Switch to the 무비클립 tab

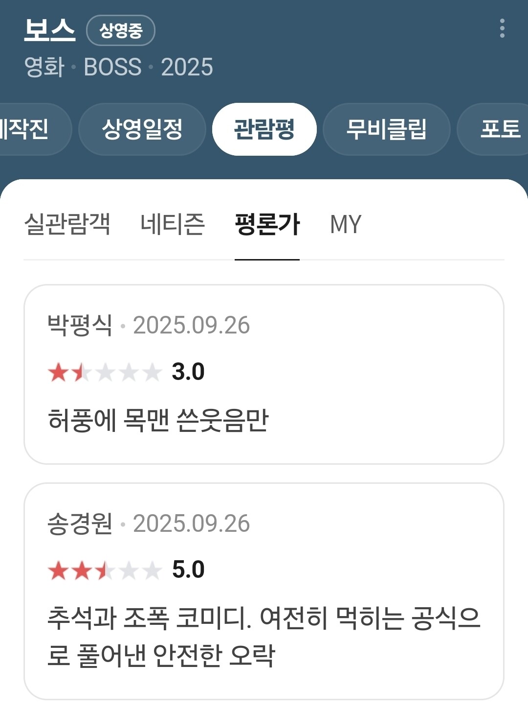click(386, 129)
